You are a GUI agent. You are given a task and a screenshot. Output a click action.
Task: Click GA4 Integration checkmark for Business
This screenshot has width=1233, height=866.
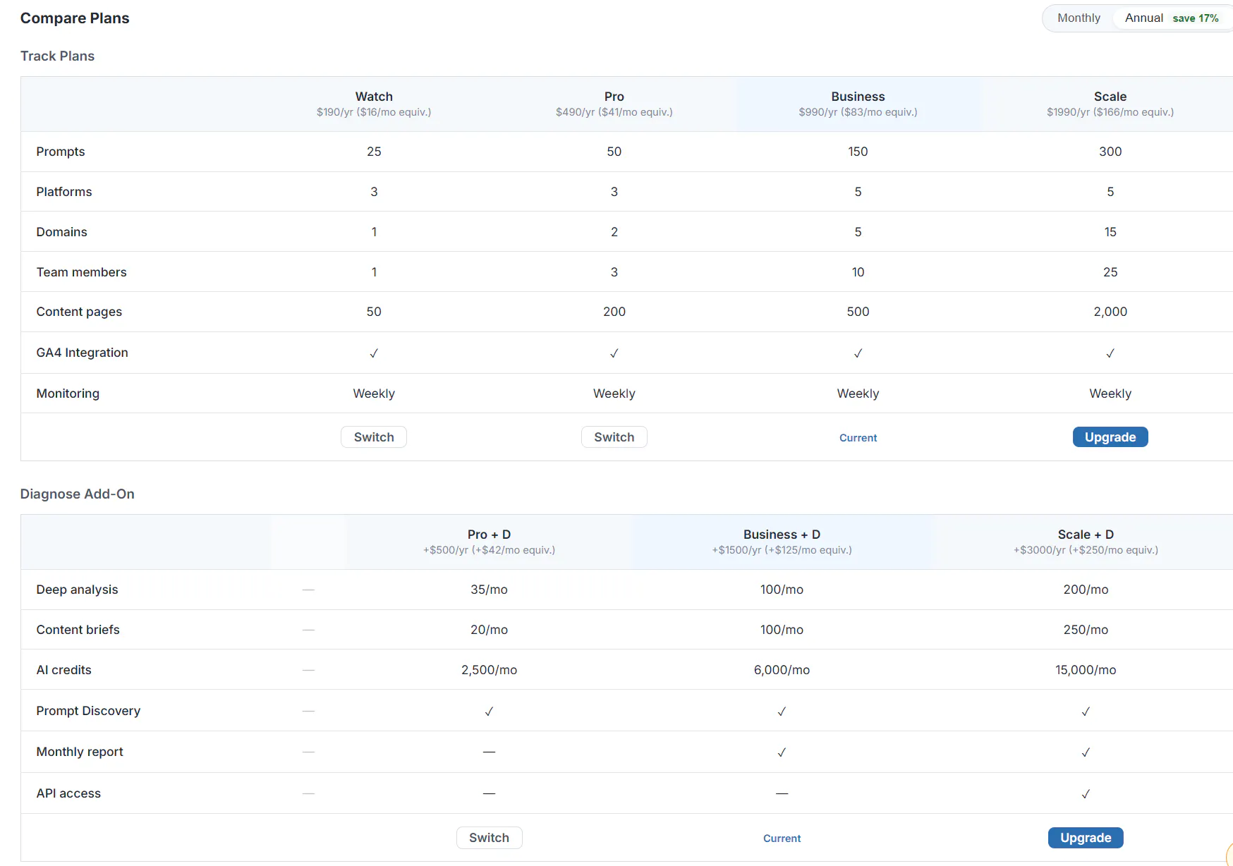tap(858, 353)
